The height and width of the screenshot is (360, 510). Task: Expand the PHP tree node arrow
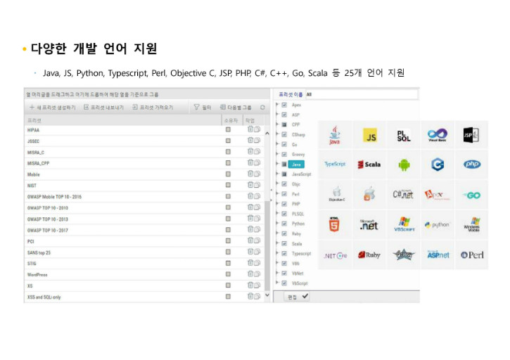click(x=277, y=204)
